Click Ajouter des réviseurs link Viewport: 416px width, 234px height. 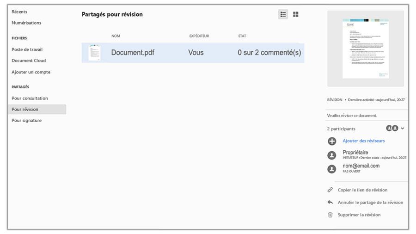coord(363,141)
